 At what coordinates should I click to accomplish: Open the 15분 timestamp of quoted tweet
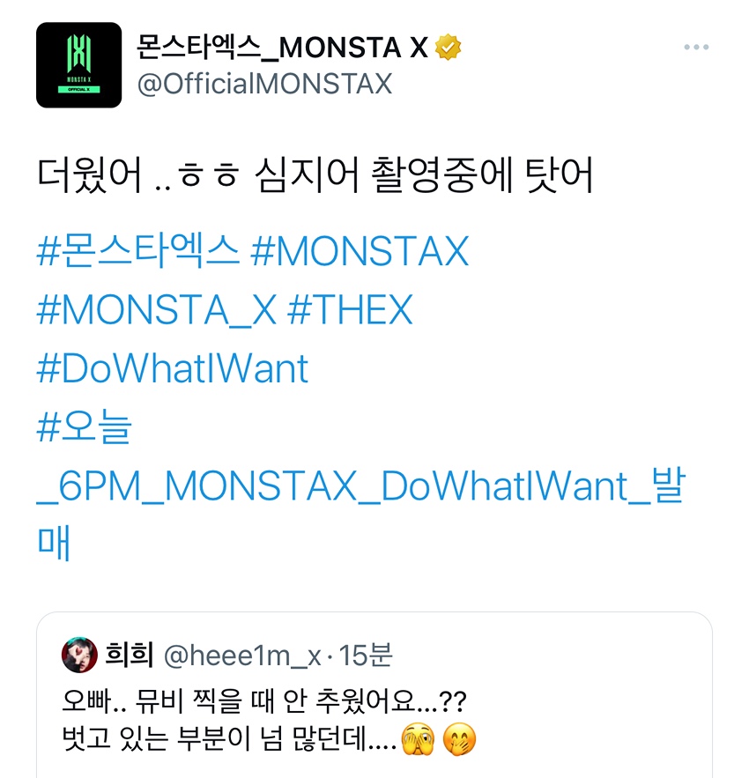click(366, 655)
